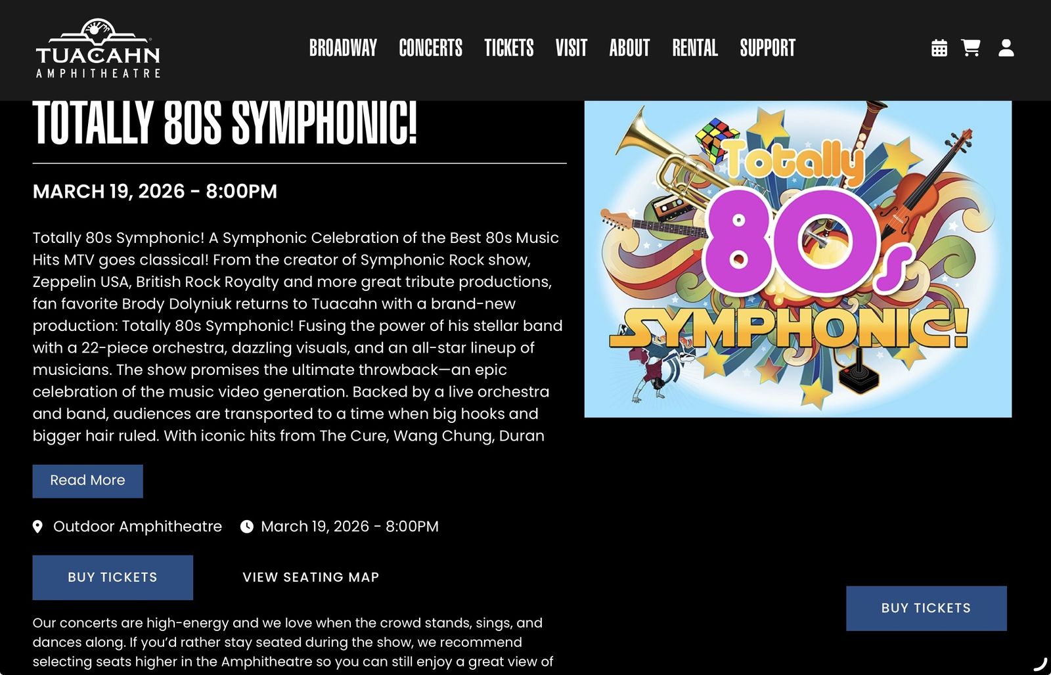Open the CONCERTS navigation menu
Viewport: 1051px width, 675px height.
coord(431,48)
